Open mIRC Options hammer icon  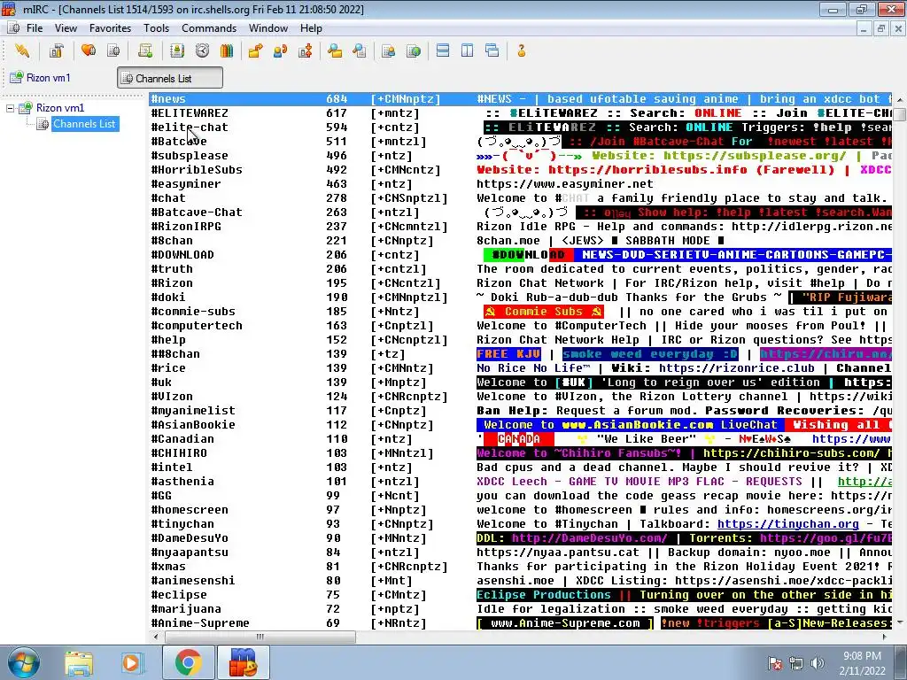click(56, 50)
